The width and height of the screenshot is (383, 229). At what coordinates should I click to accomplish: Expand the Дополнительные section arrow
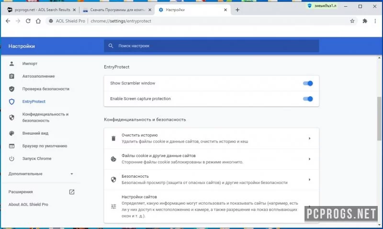pyautogui.click(x=71, y=174)
